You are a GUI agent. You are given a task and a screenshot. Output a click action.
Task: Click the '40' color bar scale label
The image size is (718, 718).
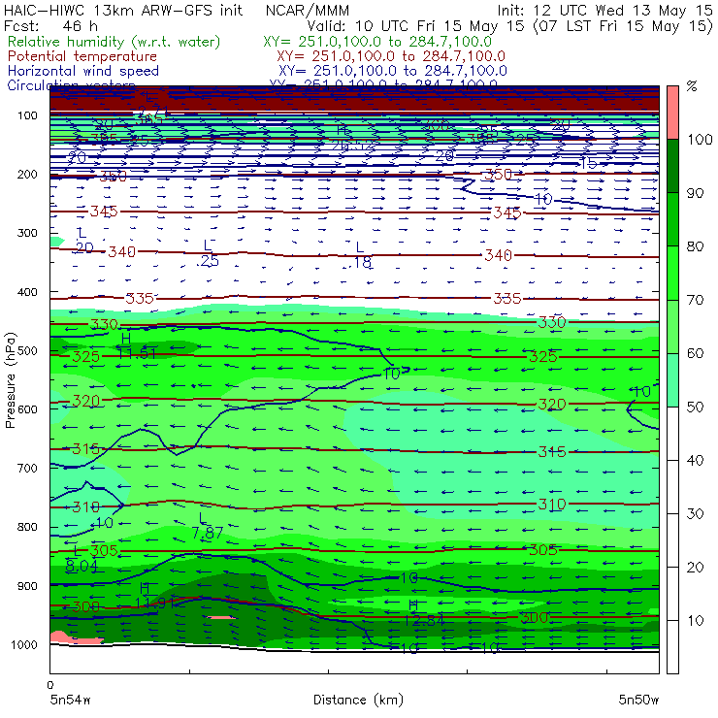pos(695,461)
